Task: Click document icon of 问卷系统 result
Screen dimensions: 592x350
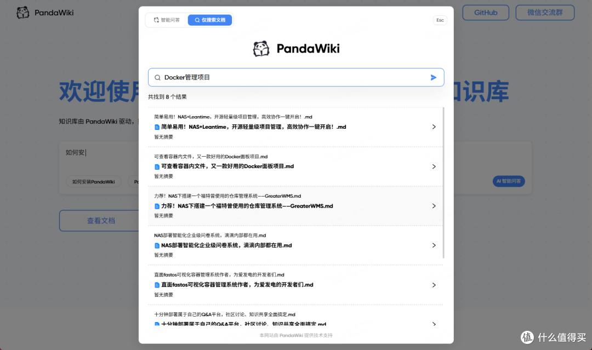Action: tap(157, 245)
